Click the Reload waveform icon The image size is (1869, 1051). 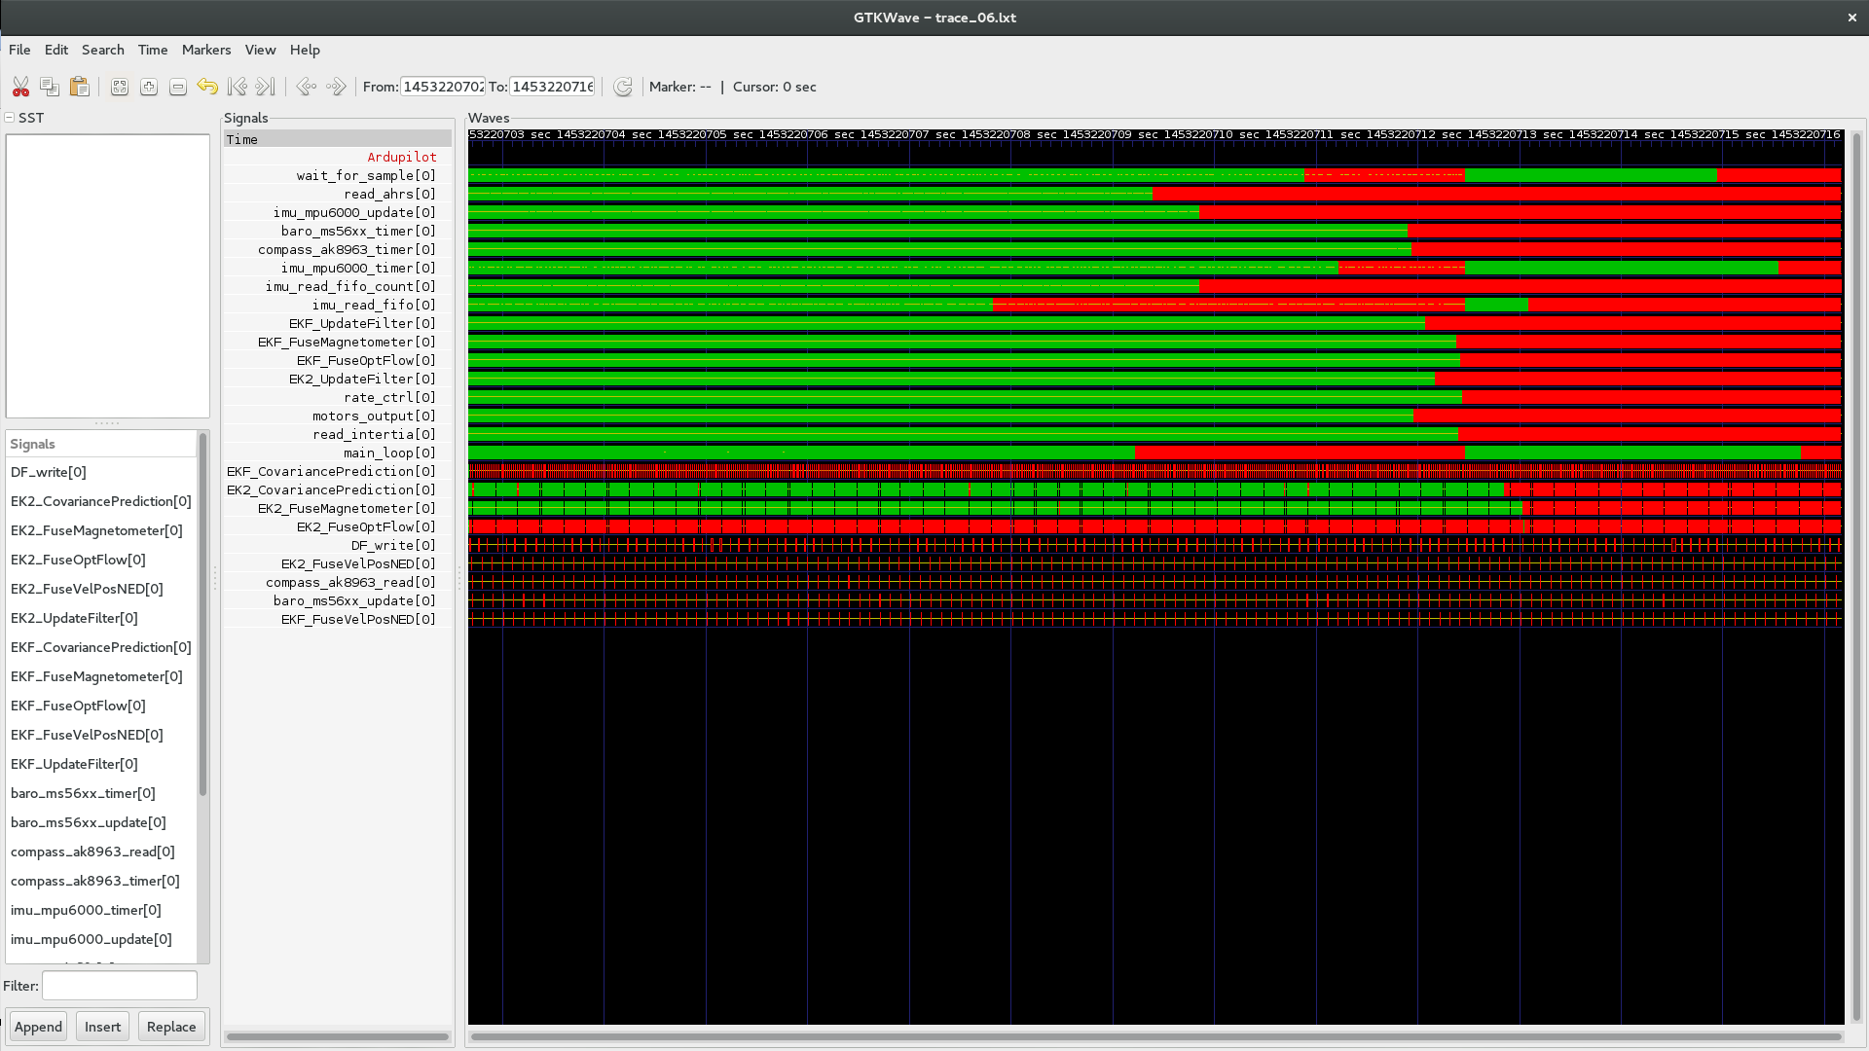pyautogui.click(x=623, y=87)
